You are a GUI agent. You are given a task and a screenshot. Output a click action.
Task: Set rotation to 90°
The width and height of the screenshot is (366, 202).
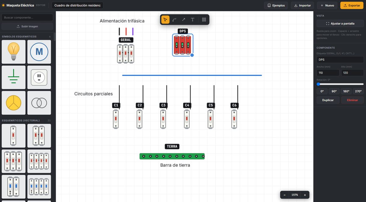click(x=334, y=91)
